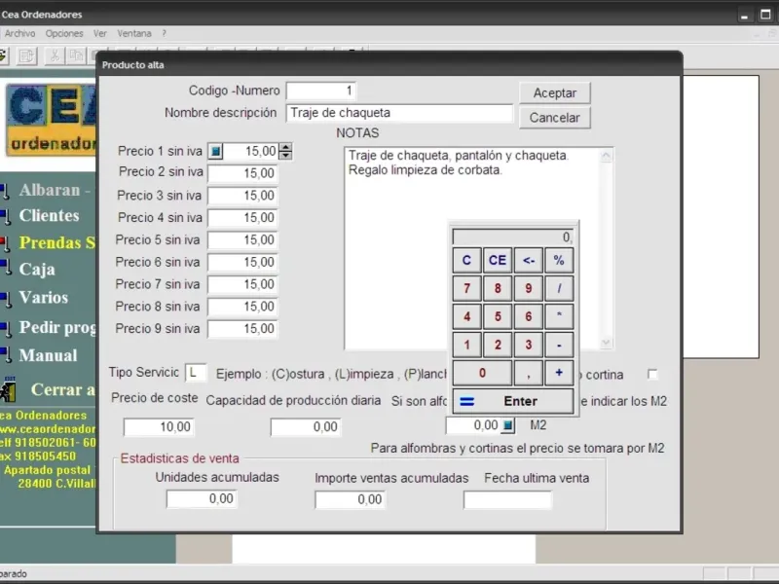Decrease Precio 1 with spinner down arrow
The image size is (779, 584).
(285, 155)
